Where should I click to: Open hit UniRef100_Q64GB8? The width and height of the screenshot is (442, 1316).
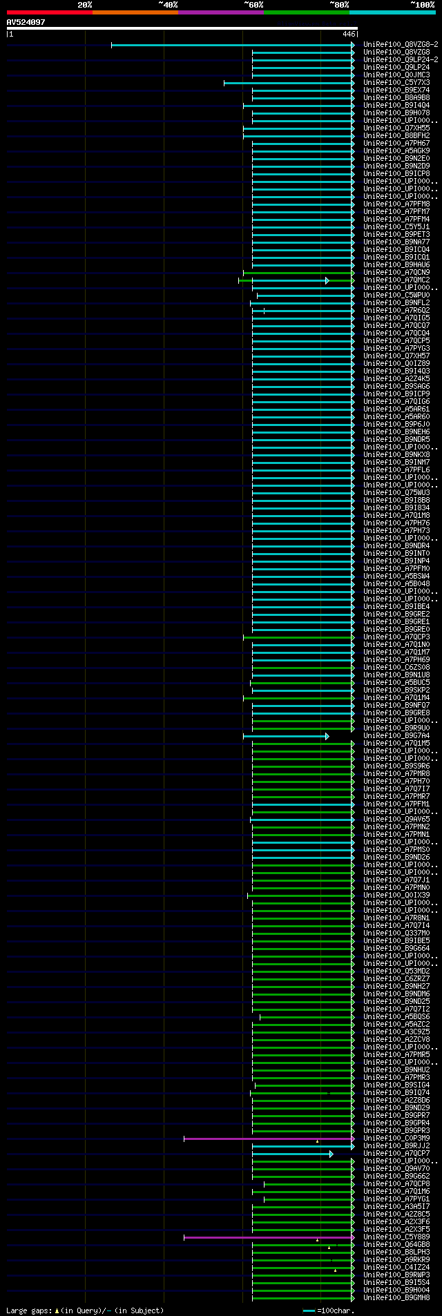(396, 1244)
